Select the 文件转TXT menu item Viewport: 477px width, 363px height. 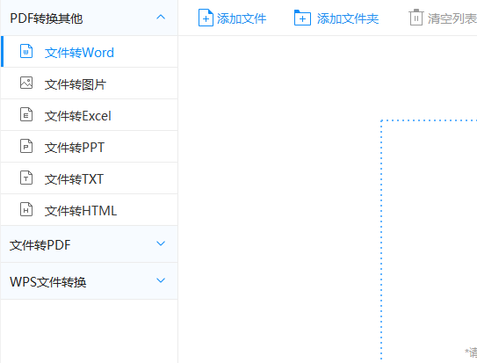click(89, 178)
